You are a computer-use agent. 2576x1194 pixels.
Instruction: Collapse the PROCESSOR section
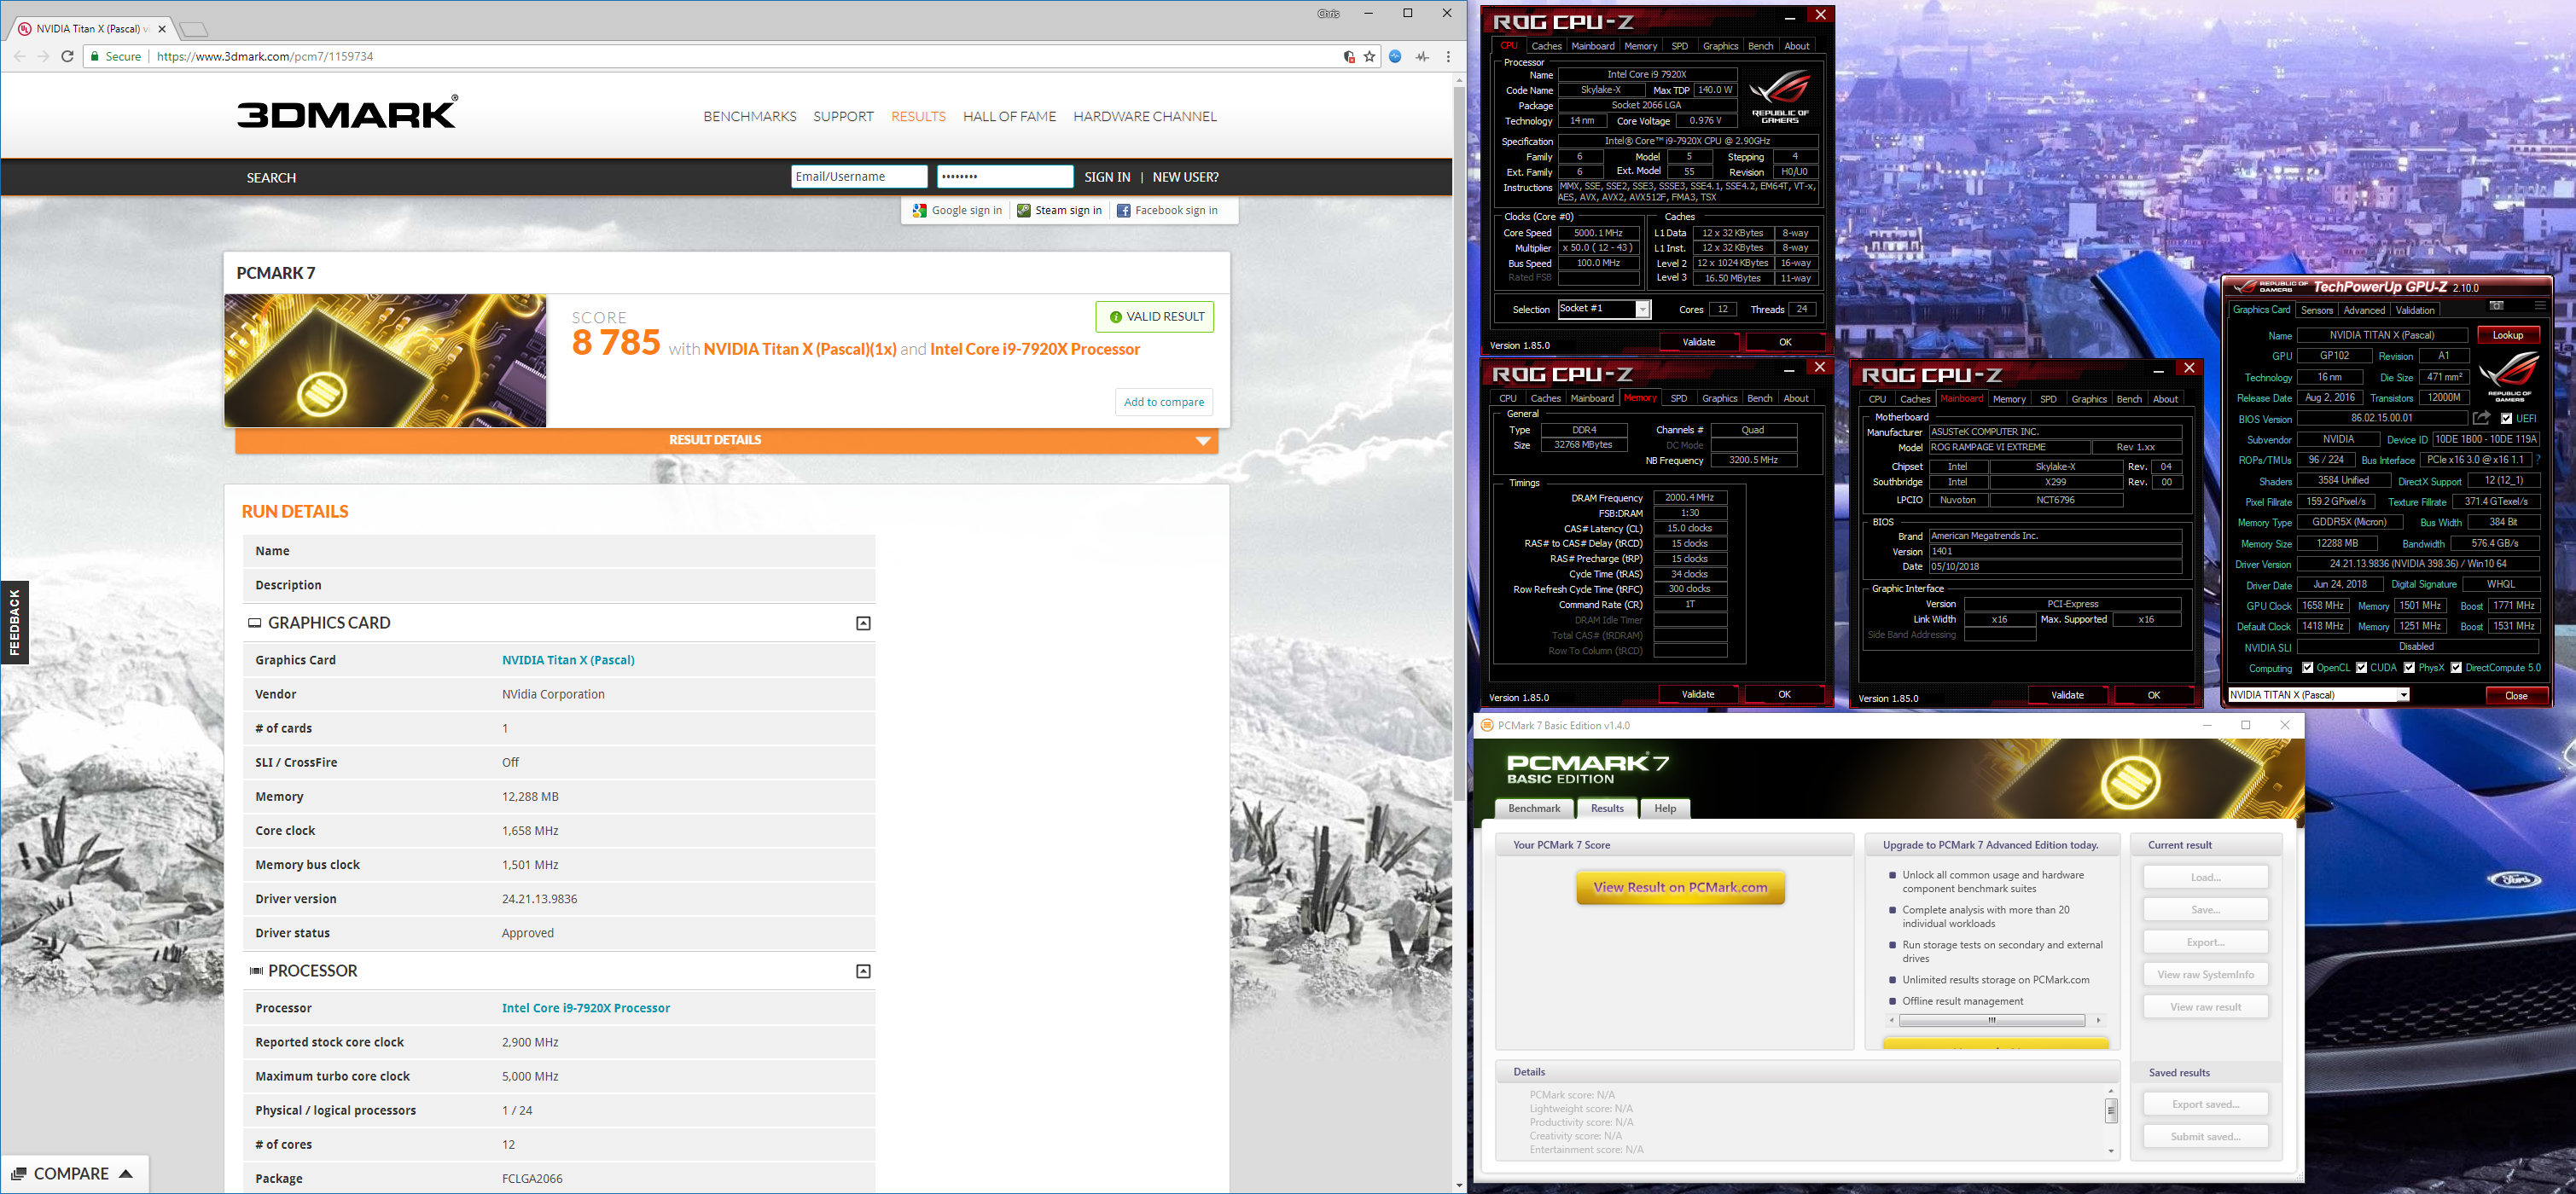click(x=863, y=971)
